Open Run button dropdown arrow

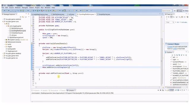39,11
